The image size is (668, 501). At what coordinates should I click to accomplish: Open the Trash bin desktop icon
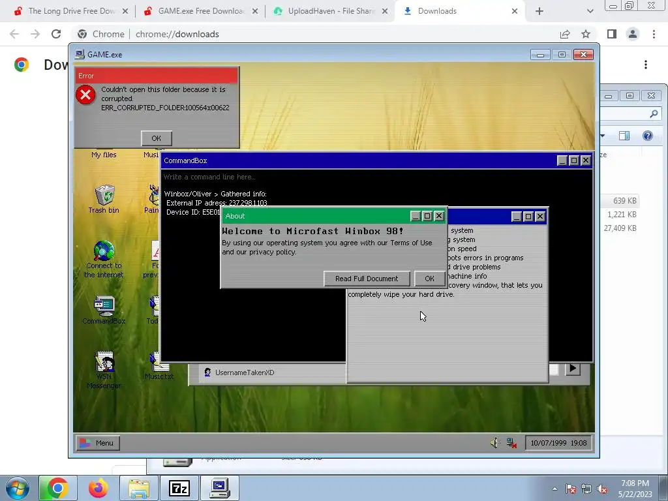point(104,198)
